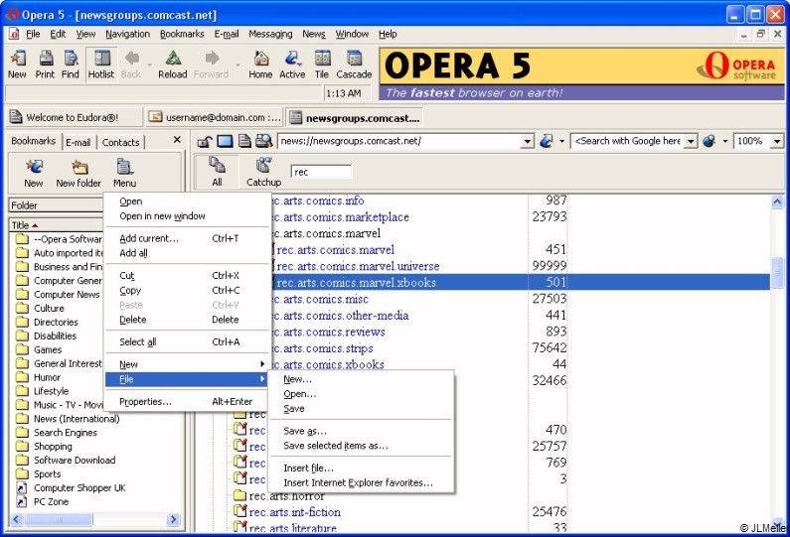
Task: Click the Catchup icon
Action: pos(263,172)
